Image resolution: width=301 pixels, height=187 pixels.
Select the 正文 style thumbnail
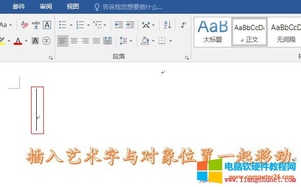(x=249, y=32)
